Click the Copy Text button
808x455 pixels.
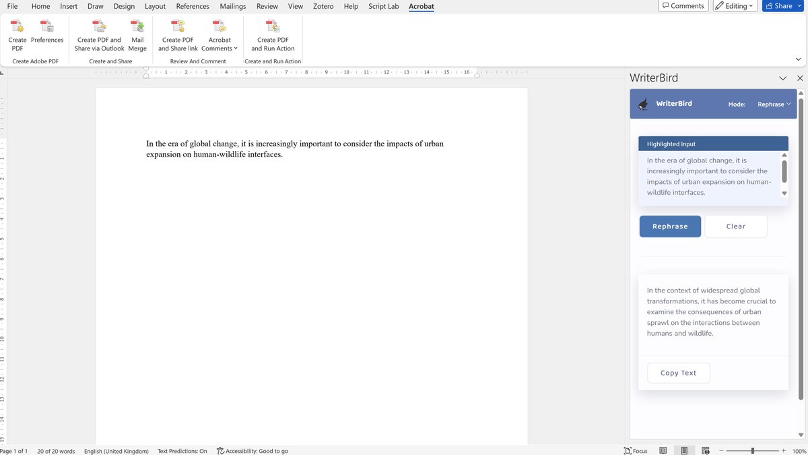tap(679, 373)
